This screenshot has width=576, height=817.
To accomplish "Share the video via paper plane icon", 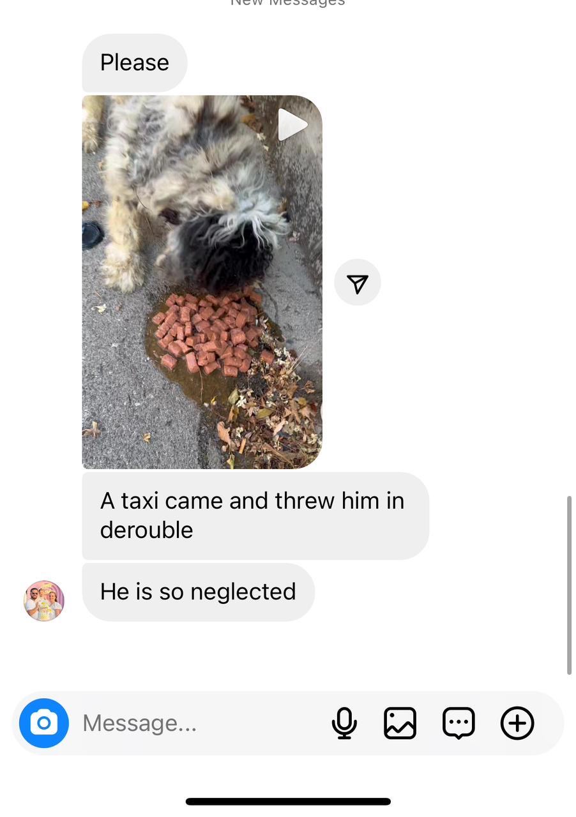I will (x=358, y=282).
